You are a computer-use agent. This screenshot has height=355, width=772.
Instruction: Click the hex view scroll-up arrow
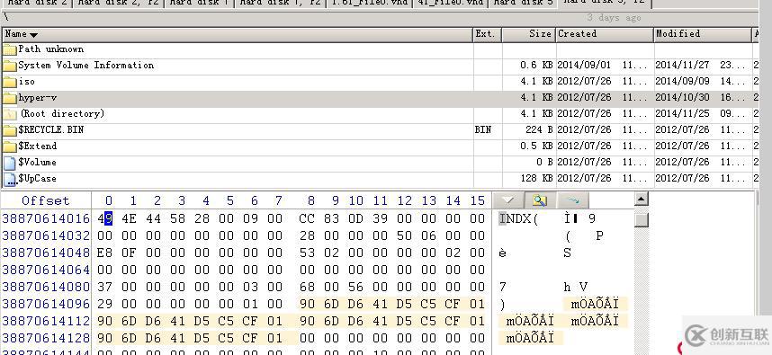tap(641, 200)
